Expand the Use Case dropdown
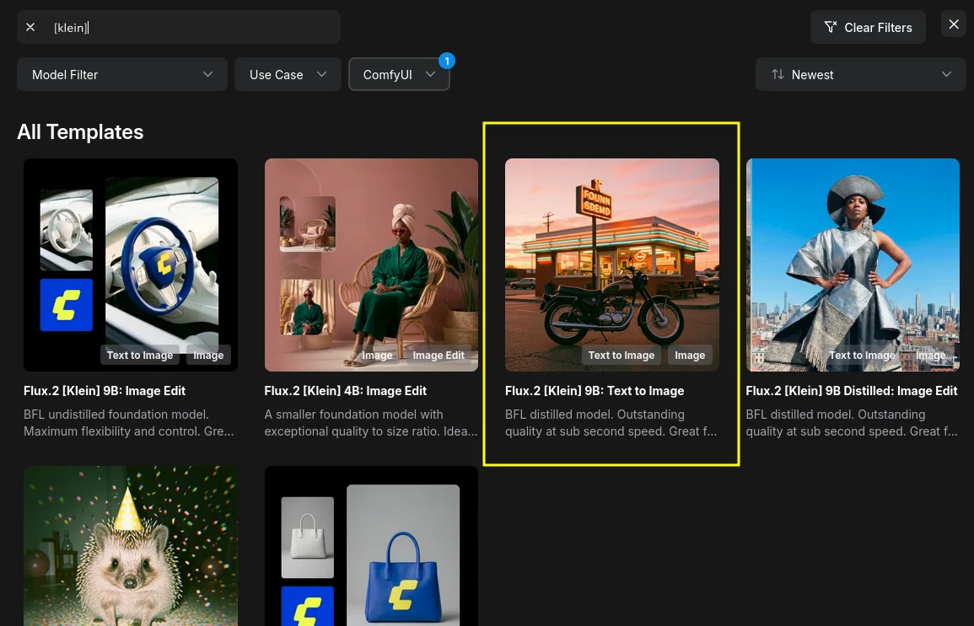The width and height of the screenshot is (974, 626). tap(288, 74)
